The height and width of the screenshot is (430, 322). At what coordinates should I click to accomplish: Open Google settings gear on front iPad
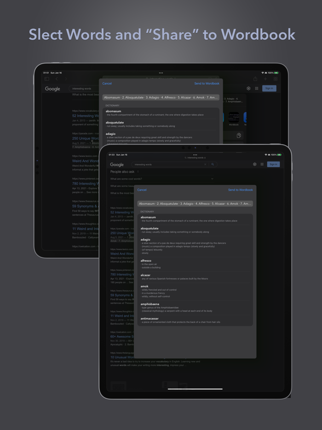254,164
